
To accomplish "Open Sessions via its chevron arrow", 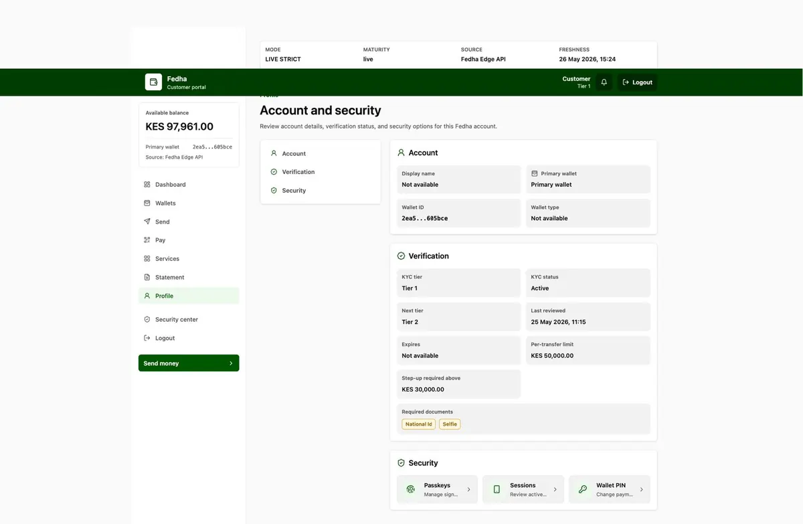I will 555,490.
